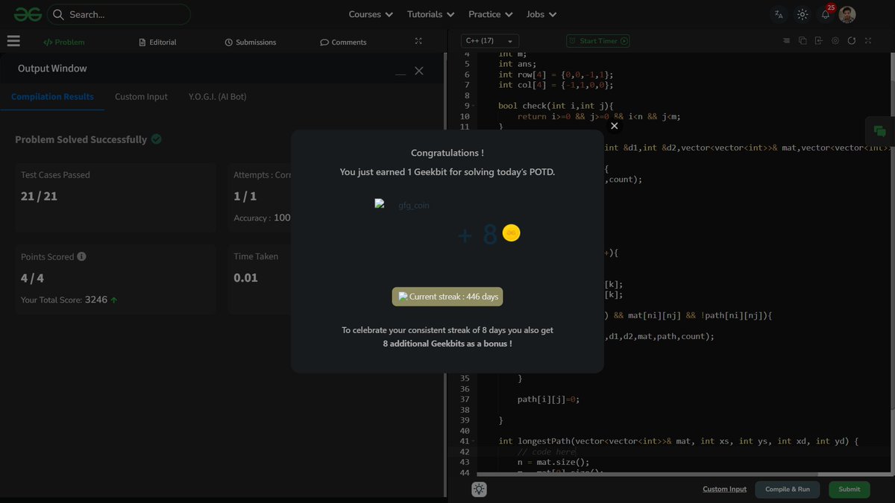Expand the Tutorials dropdown menu
The image size is (895, 503).
pos(430,14)
